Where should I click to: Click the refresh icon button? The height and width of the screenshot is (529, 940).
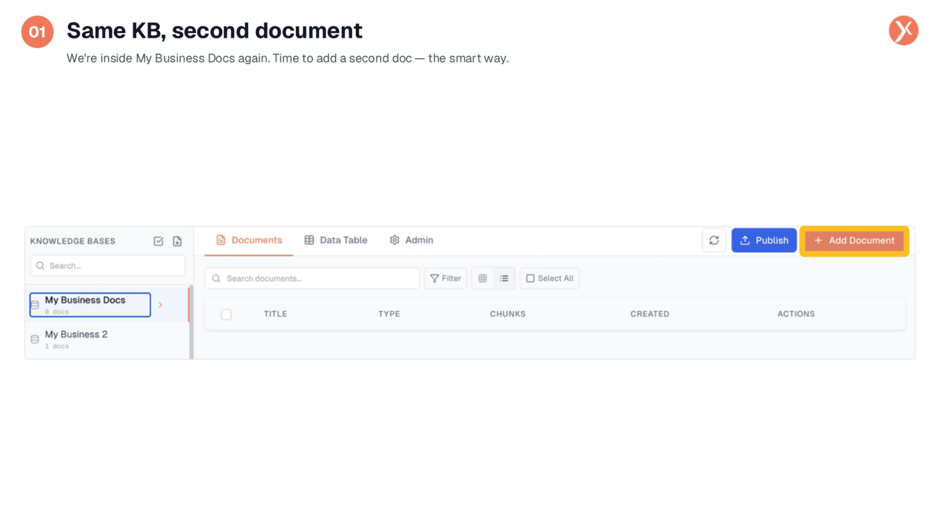pos(714,240)
